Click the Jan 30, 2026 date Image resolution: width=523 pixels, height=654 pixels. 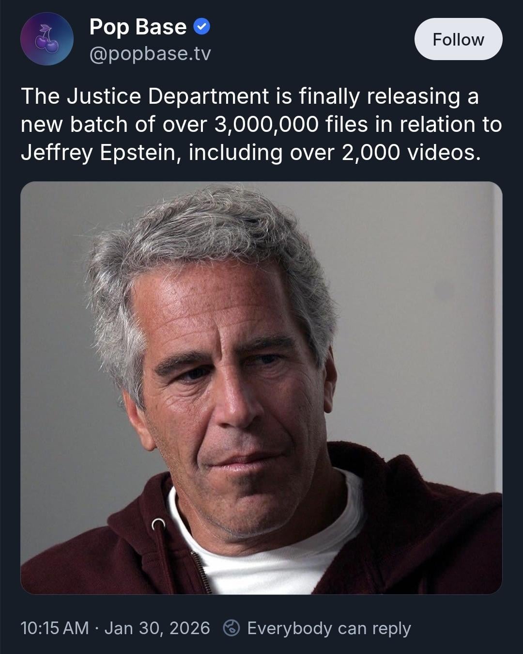pyautogui.click(x=157, y=628)
